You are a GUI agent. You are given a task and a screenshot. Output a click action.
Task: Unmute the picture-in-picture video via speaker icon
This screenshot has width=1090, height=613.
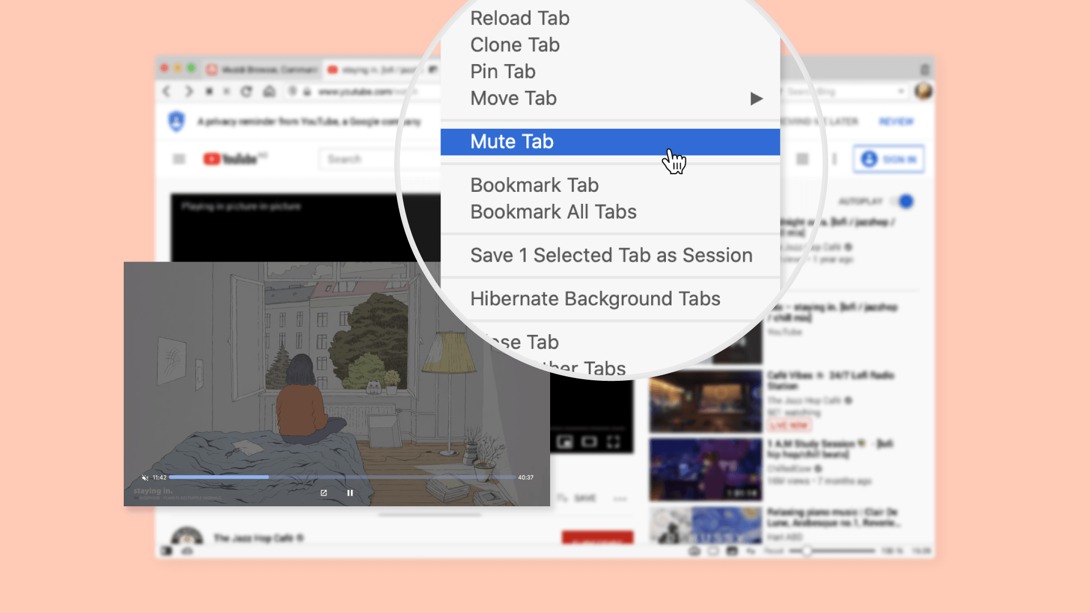pos(145,478)
